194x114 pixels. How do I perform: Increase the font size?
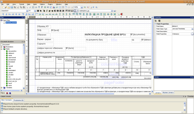tap(38, 11)
